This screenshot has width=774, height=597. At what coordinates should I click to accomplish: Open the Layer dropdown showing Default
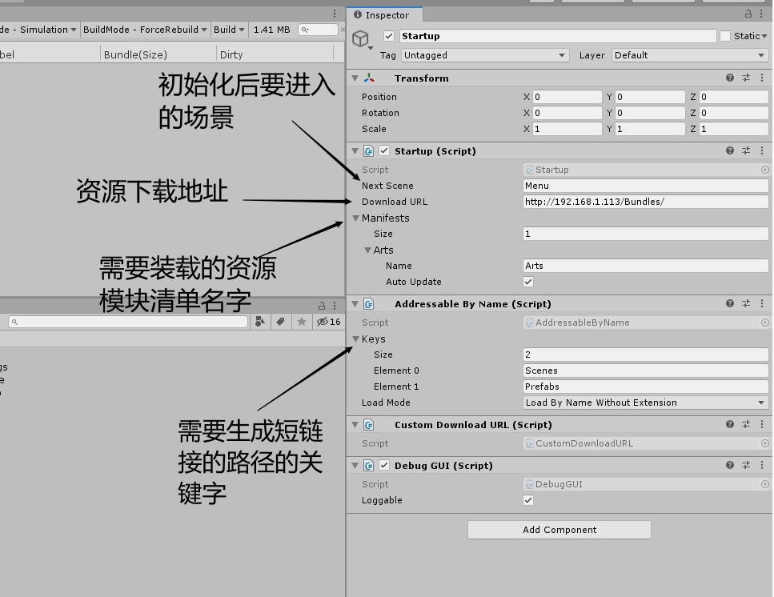click(x=689, y=55)
